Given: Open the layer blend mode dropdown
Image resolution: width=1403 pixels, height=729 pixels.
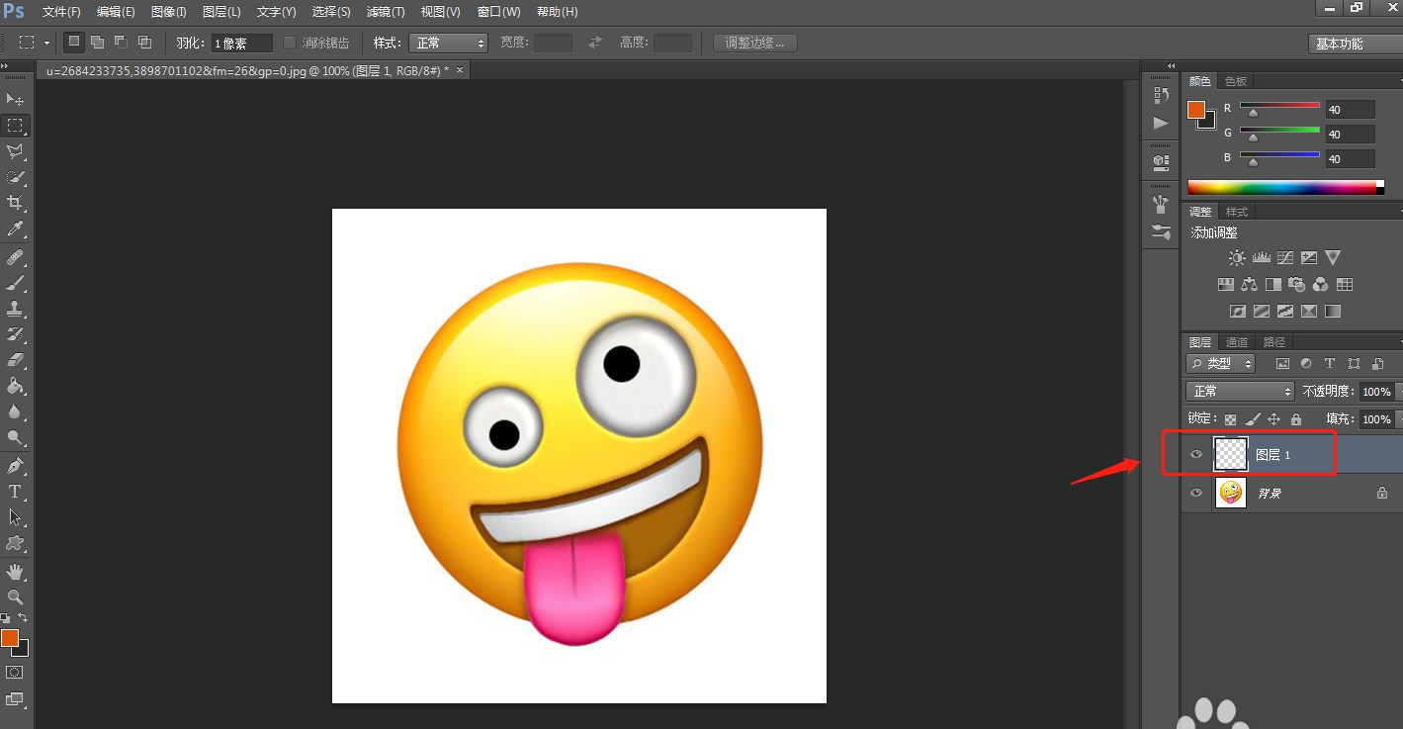Looking at the screenshot, I should pos(1240,392).
